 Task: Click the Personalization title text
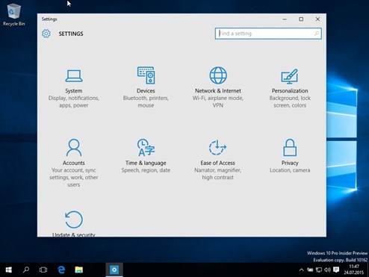click(290, 91)
